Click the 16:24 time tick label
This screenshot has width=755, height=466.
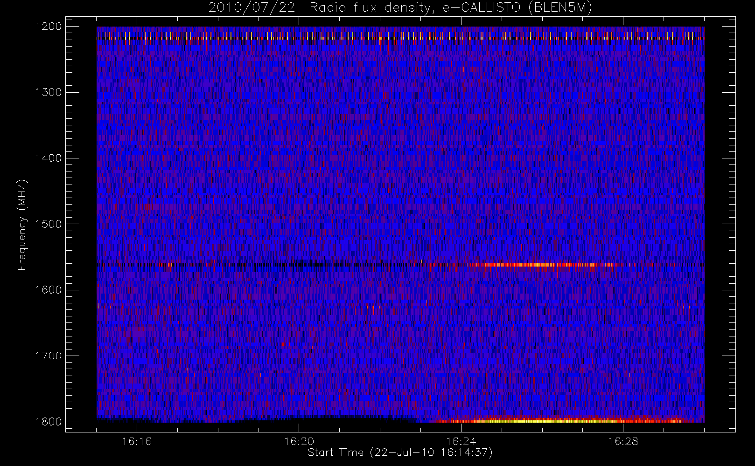(461, 441)
